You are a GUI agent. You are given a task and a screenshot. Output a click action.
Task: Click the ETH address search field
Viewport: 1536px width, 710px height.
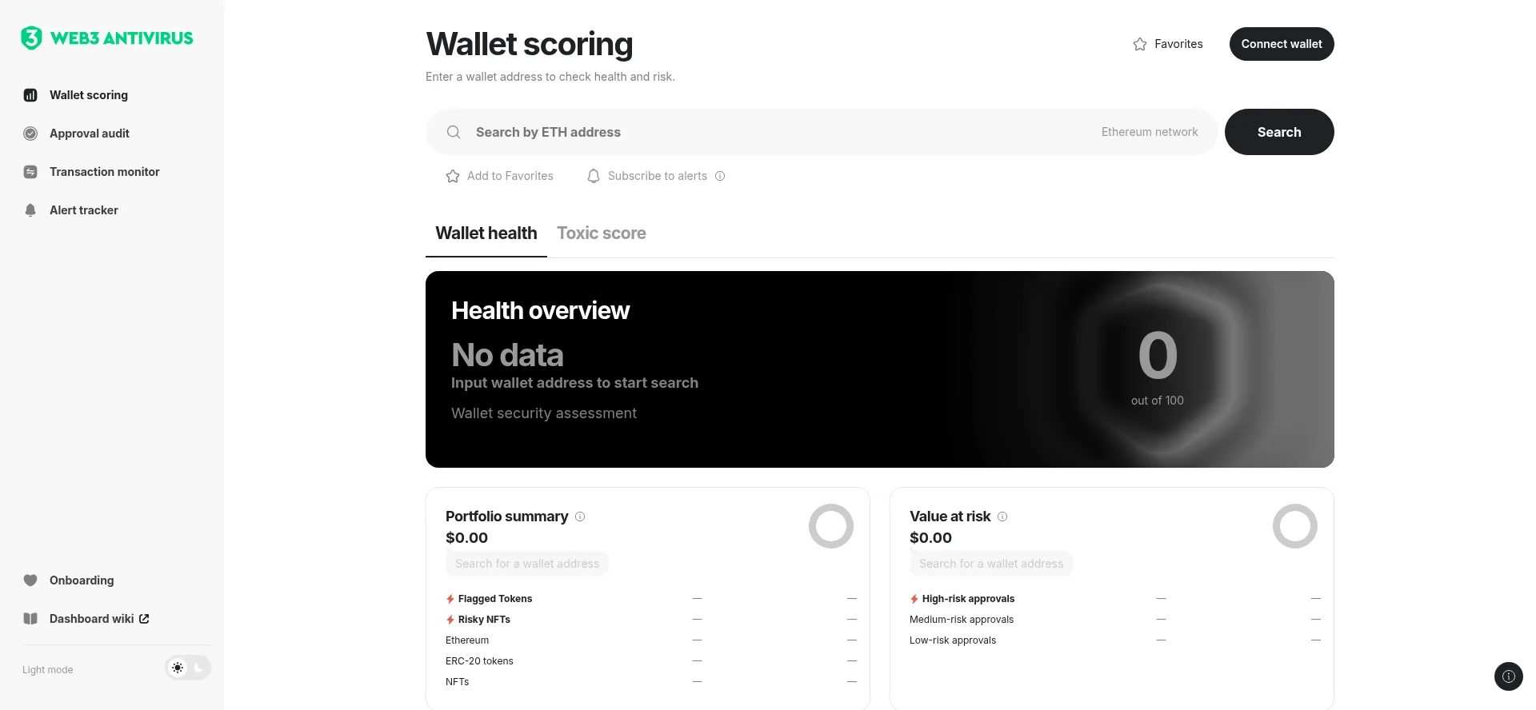coord(760,132)
